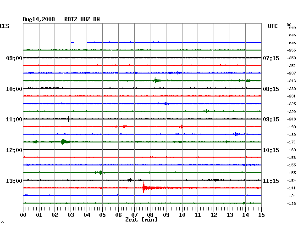Click the black event burst on the 13:00 trace
Viewport: 298px width, 227px height.
(130, 180)
